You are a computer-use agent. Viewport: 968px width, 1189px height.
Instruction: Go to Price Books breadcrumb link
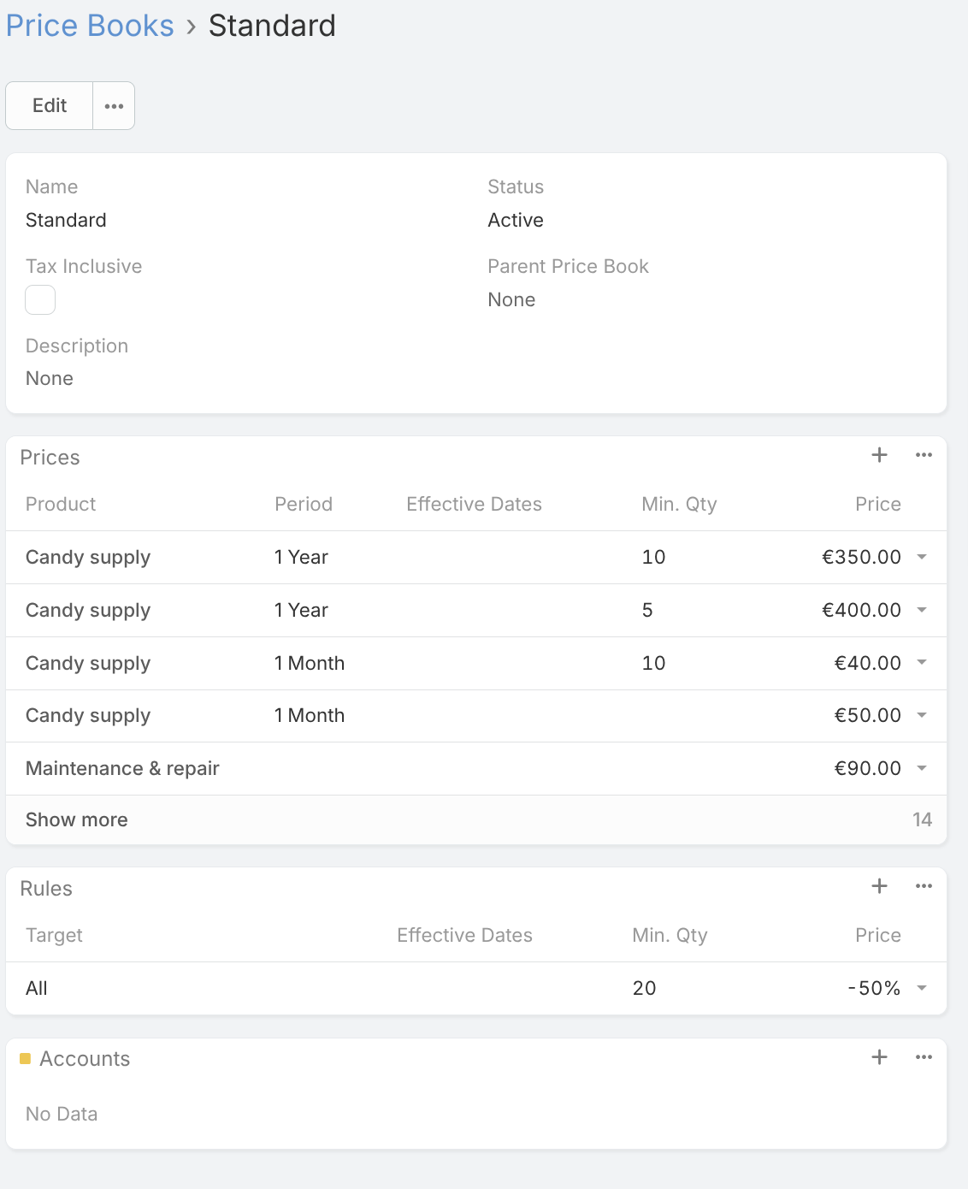coord(90,26)
